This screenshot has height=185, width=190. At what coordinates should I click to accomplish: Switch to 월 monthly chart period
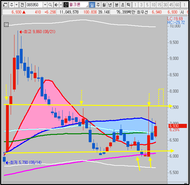point(104,5)
